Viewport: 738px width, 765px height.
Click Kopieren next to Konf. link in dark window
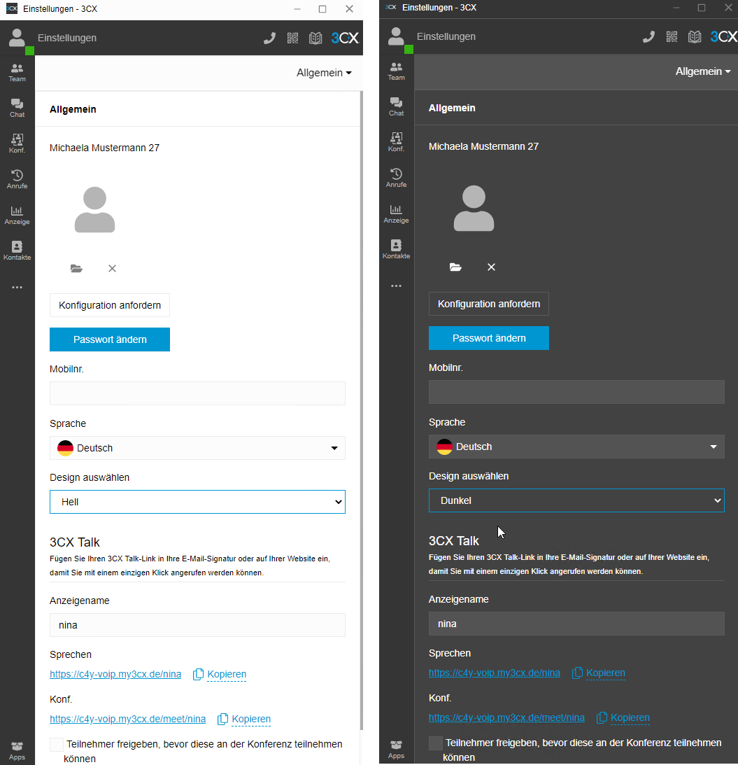(630, 717)
